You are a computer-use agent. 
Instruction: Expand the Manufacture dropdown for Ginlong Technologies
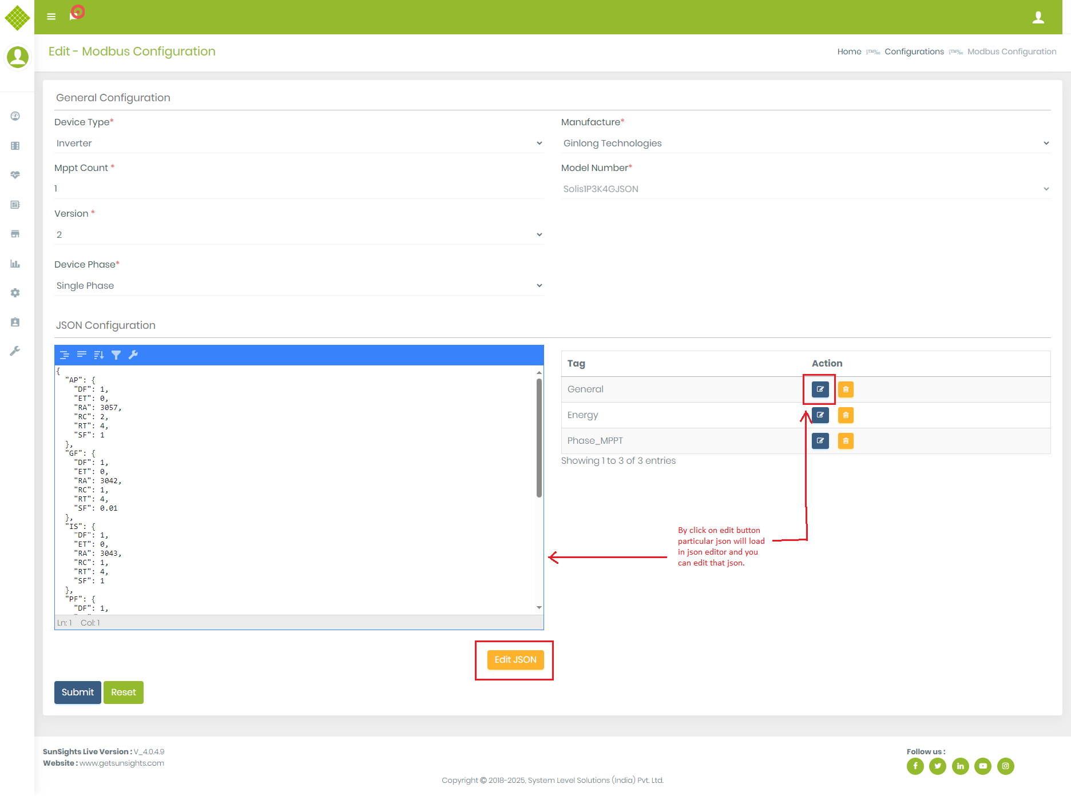(x=805, y=143)
